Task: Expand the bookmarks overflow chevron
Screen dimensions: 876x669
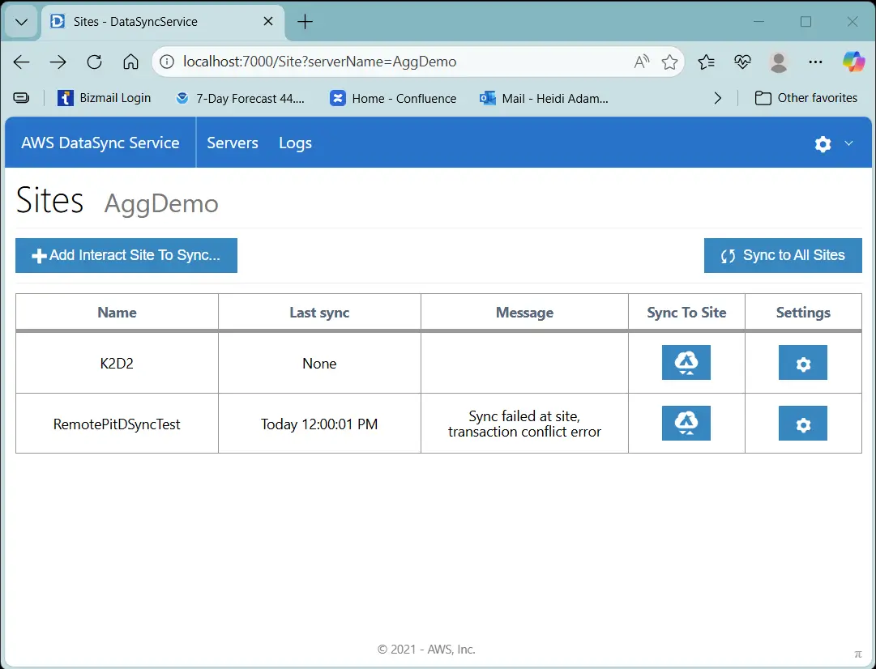Action: pos(717,98)
